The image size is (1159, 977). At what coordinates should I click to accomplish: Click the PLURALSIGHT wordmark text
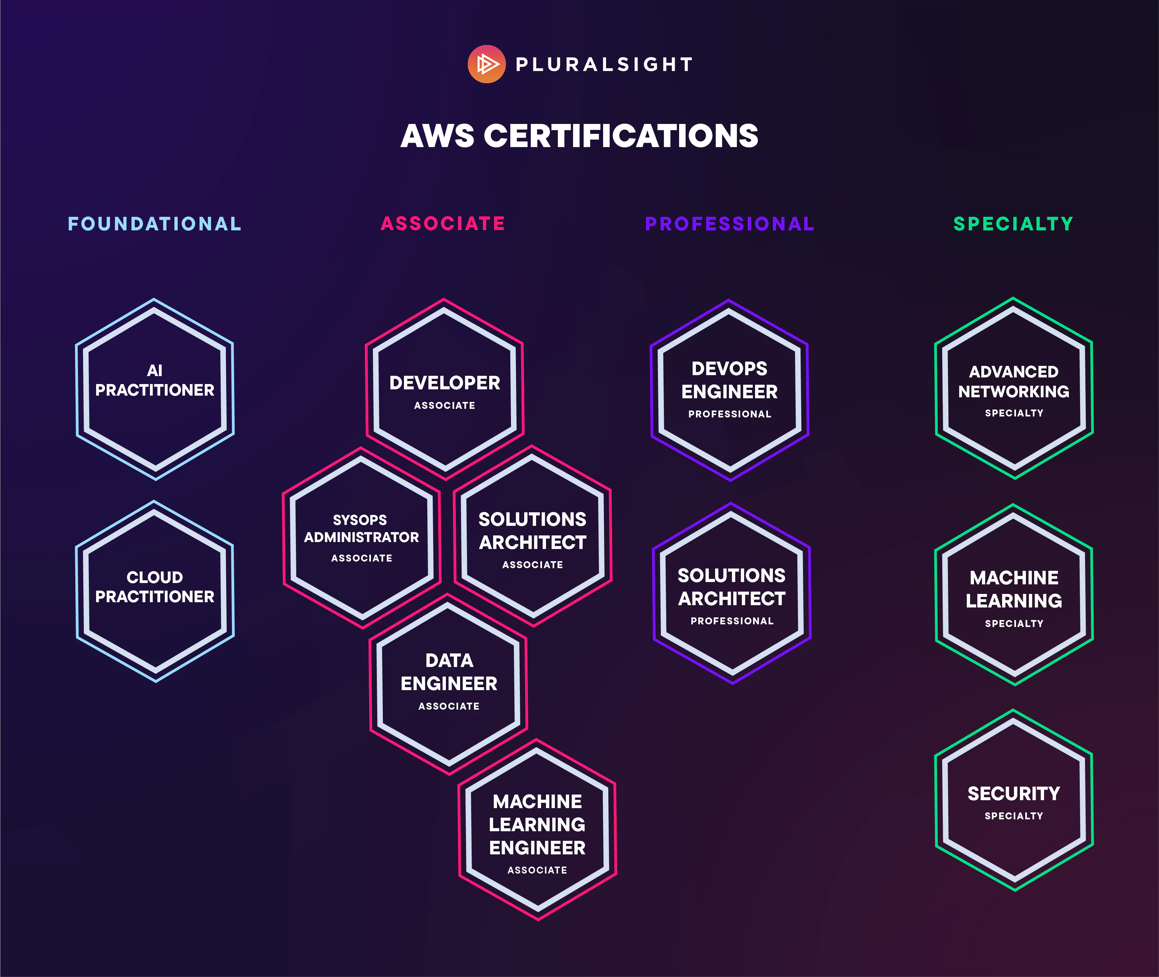pos(604,64)
